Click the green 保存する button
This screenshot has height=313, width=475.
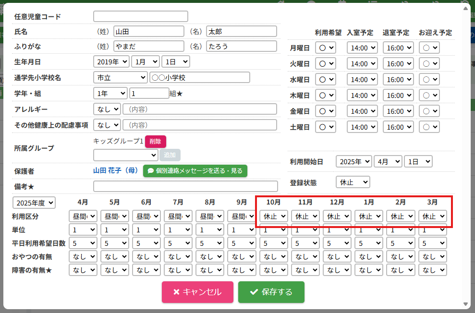tap(271, 292)
